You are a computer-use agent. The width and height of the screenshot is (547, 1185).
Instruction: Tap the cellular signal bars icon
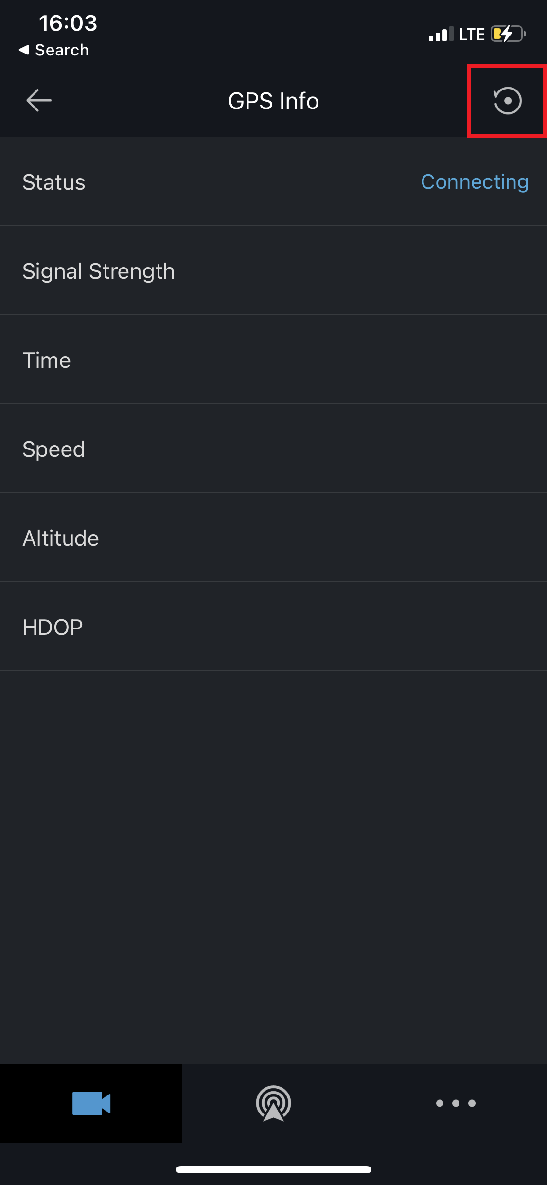(x=441, y=34)
